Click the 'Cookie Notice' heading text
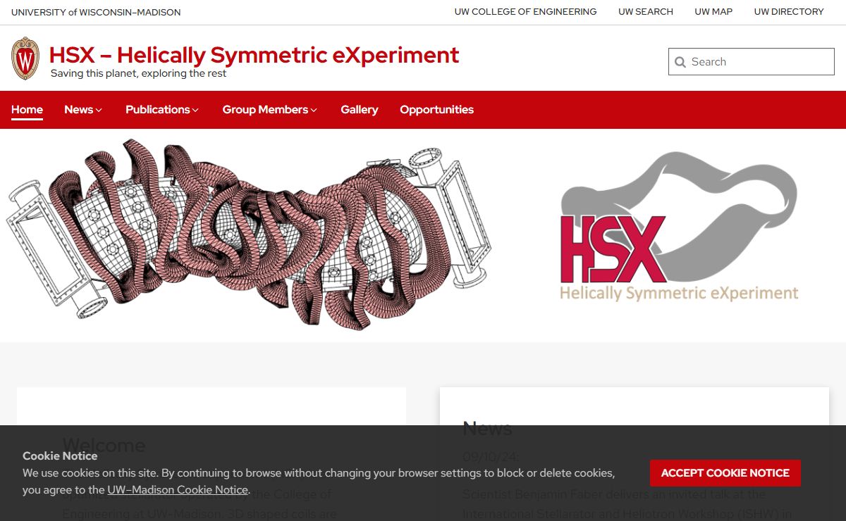The height and width of the screenshot is (521, 846). pyautogui.click(x=60, y=456)
